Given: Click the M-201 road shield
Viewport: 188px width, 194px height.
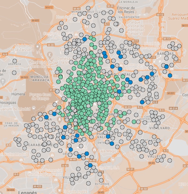Looking at the screenshot, I should (x=170, y=93).
